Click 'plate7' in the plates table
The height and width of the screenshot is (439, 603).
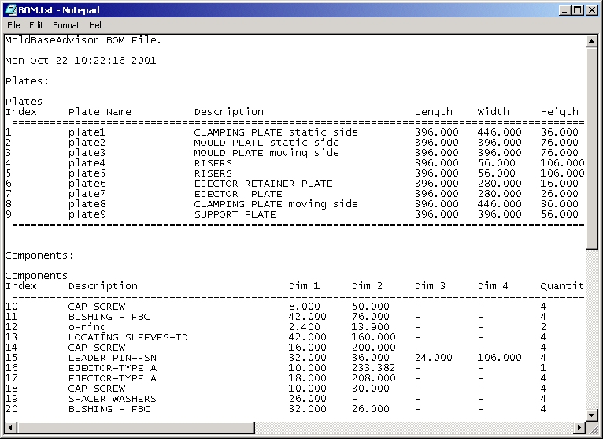point(87,194)
